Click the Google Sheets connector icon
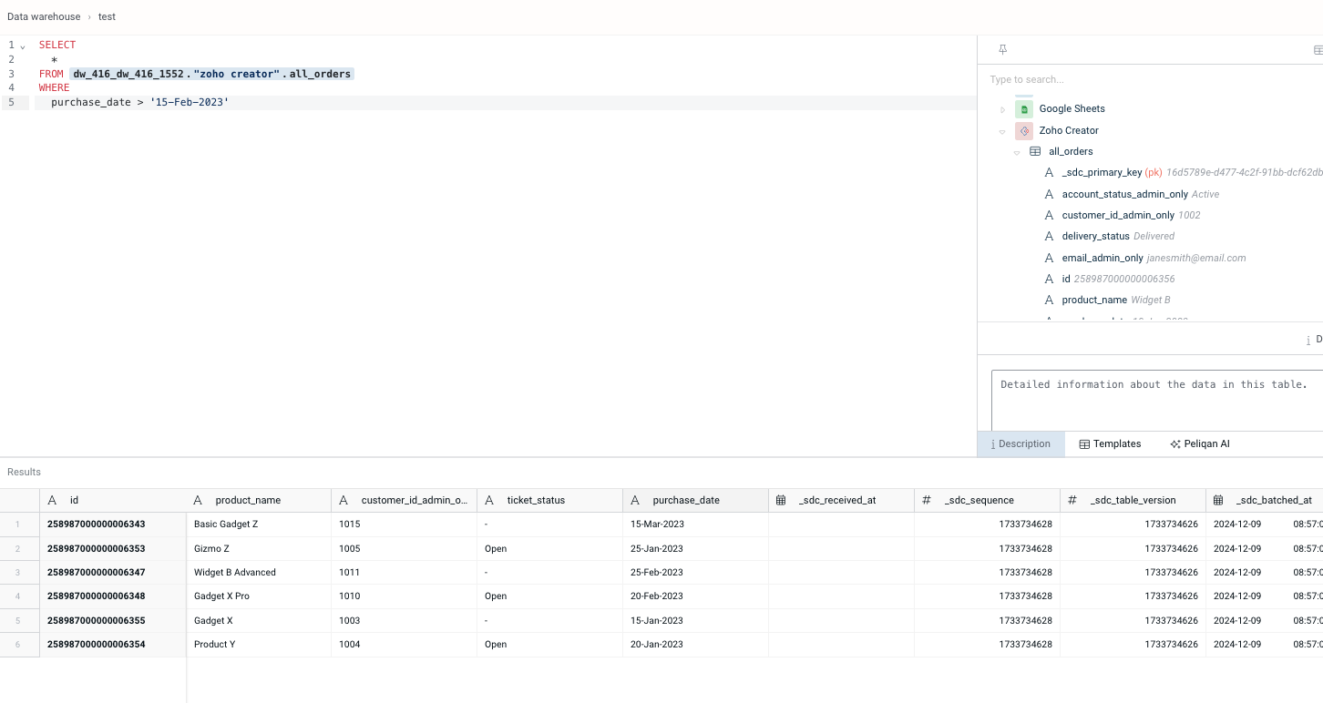Screen dimensions: 1323x703 pos(1024,108)
